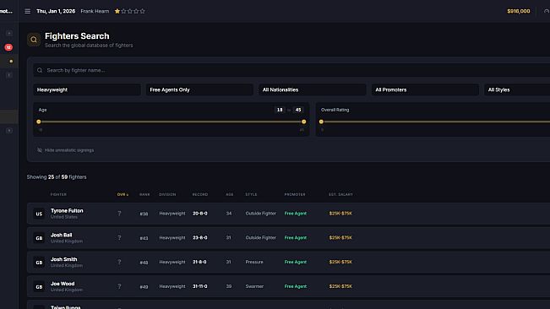Sort by the EST. SALARY column header
This screenshot has height=309, width=550.
(x=340, y=194)
